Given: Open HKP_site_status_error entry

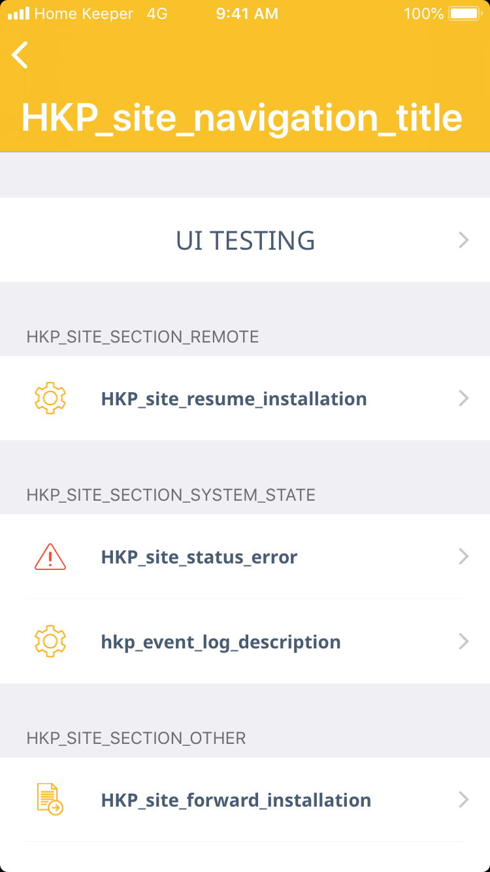Looking at the screenshot, I should tap(199, 557).
